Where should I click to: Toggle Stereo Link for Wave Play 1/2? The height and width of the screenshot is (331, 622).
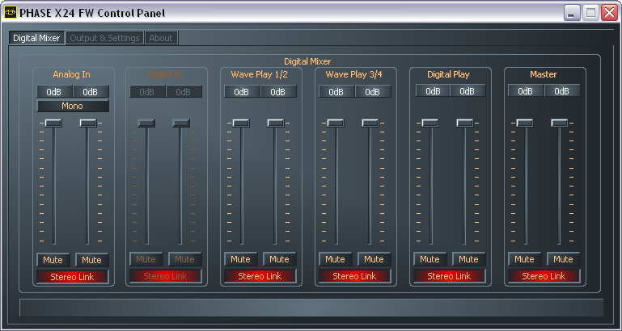click(x=260, y=276)
